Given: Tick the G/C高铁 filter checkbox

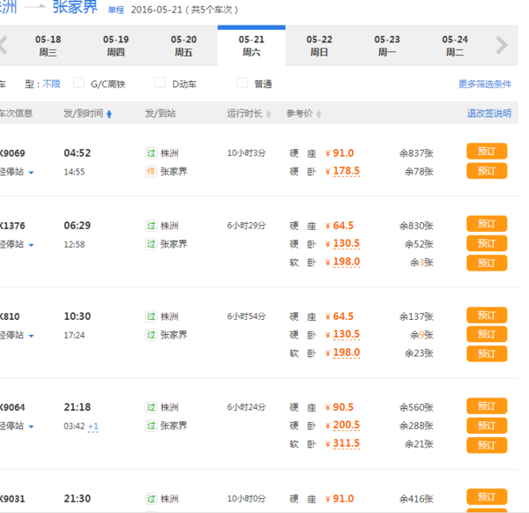Looking at the screenshot, I should coord(78,83).
